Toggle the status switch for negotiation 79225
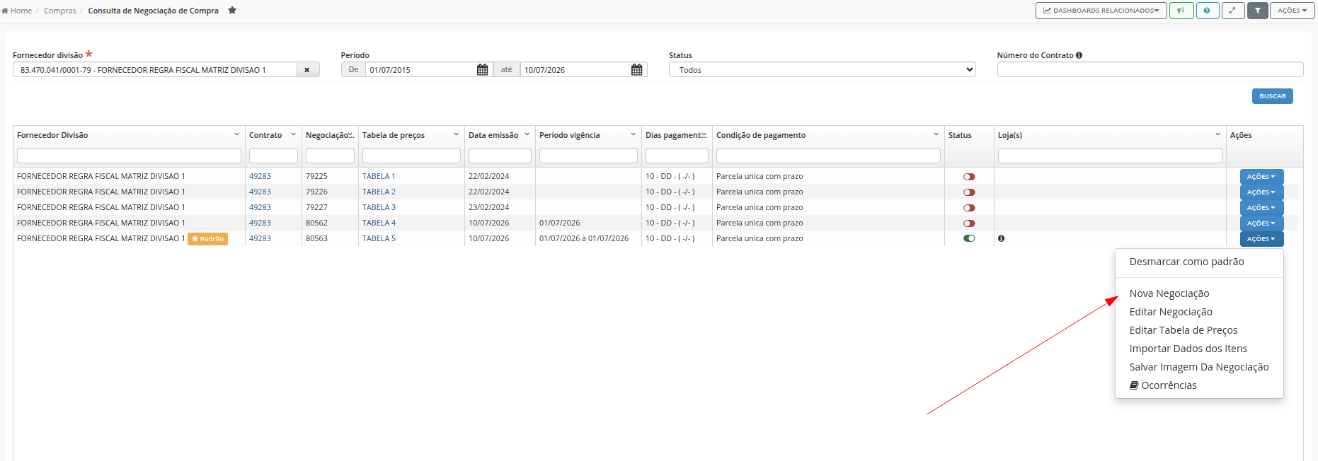 pos(969,177)
